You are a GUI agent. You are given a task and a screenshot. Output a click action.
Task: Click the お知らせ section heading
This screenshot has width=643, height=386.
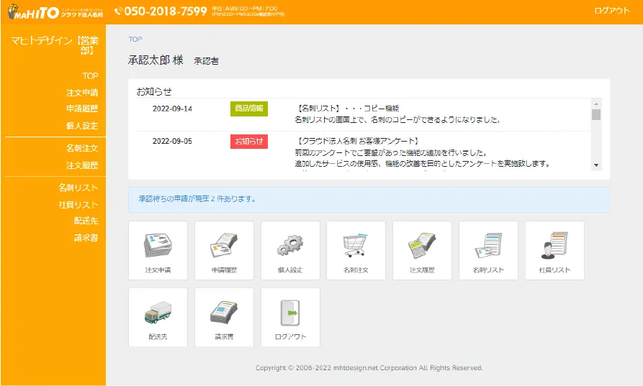154,92
